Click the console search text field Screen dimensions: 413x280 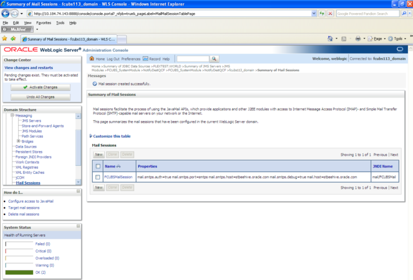point(193,59)
